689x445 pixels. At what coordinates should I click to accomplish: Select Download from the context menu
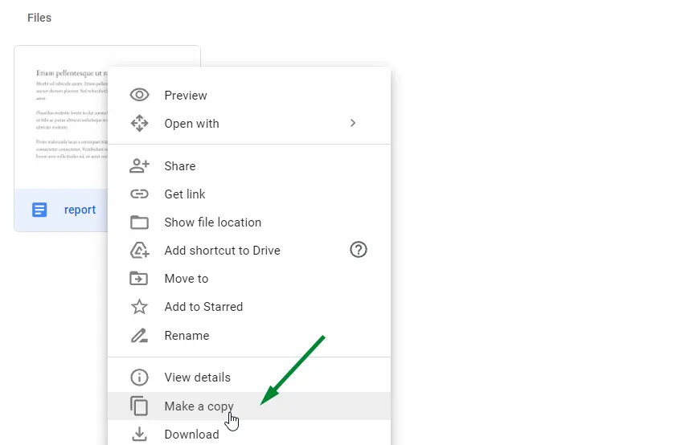pos(249,434)
